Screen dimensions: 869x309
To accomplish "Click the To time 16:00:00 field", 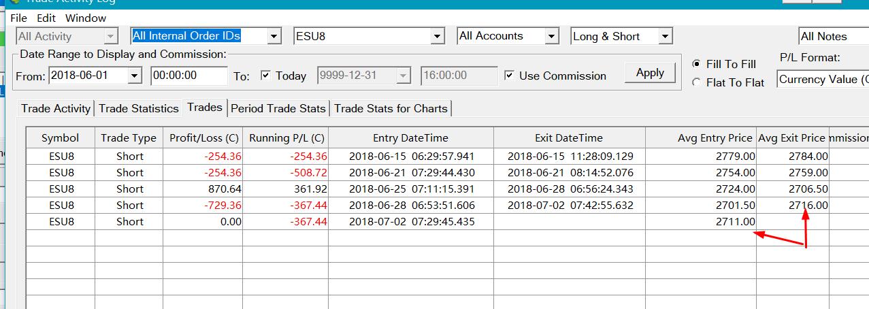I will tap(459, 76).
